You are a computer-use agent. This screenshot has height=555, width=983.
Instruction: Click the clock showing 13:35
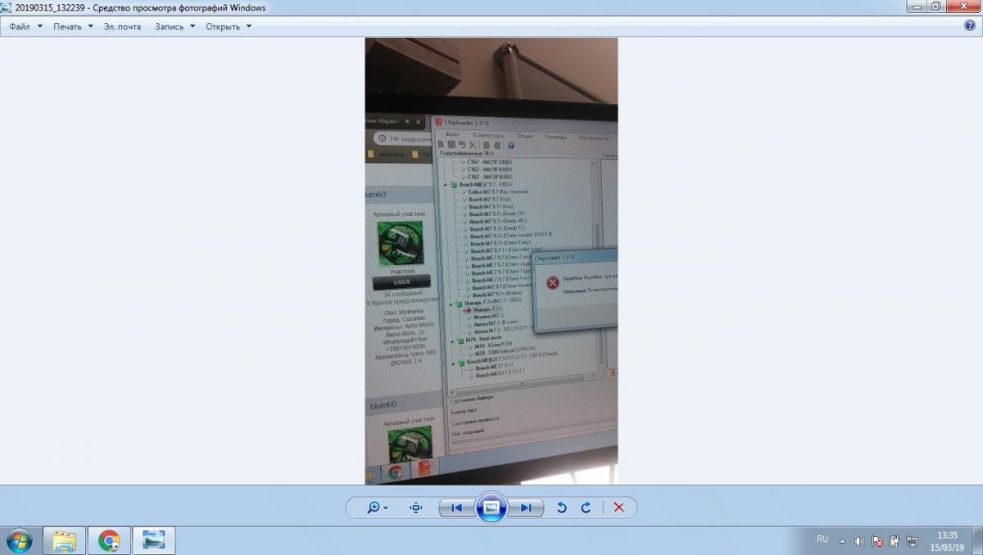pos(947,540)
